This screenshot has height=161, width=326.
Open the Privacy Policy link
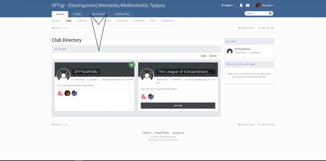(162, 133)
